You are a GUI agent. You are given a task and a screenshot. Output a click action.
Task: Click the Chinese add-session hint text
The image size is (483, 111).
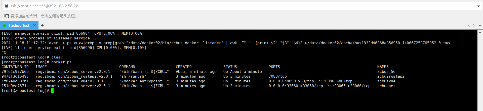click(44, 16)
